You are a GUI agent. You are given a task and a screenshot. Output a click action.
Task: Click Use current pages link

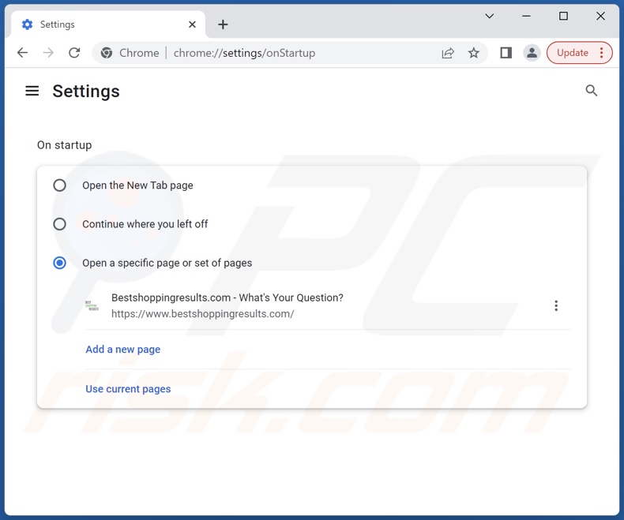coord(128,389)
